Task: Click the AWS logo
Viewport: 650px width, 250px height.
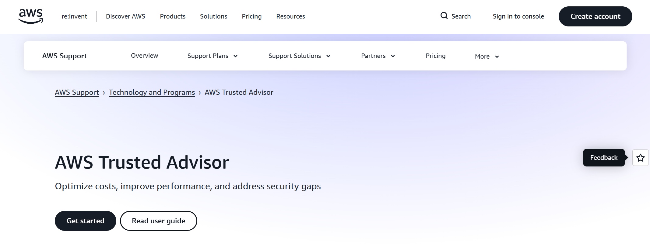Action: pyautogui.click(x=31, y=16)
